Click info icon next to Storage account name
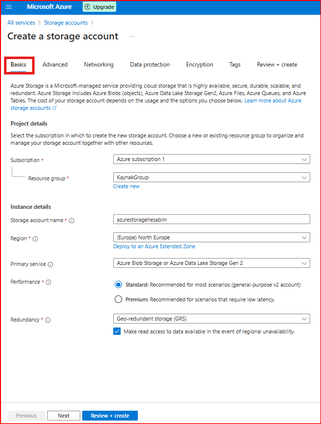The width and height of the screenshot is (321, 424). (x=71, y=221)
